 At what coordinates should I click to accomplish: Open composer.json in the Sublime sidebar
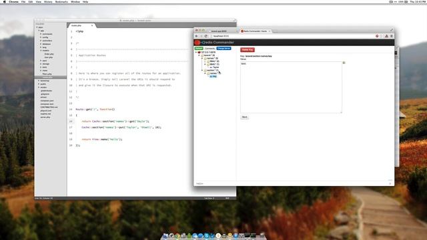point(47,101)
